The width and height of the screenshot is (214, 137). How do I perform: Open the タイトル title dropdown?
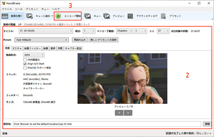[46, 31]
